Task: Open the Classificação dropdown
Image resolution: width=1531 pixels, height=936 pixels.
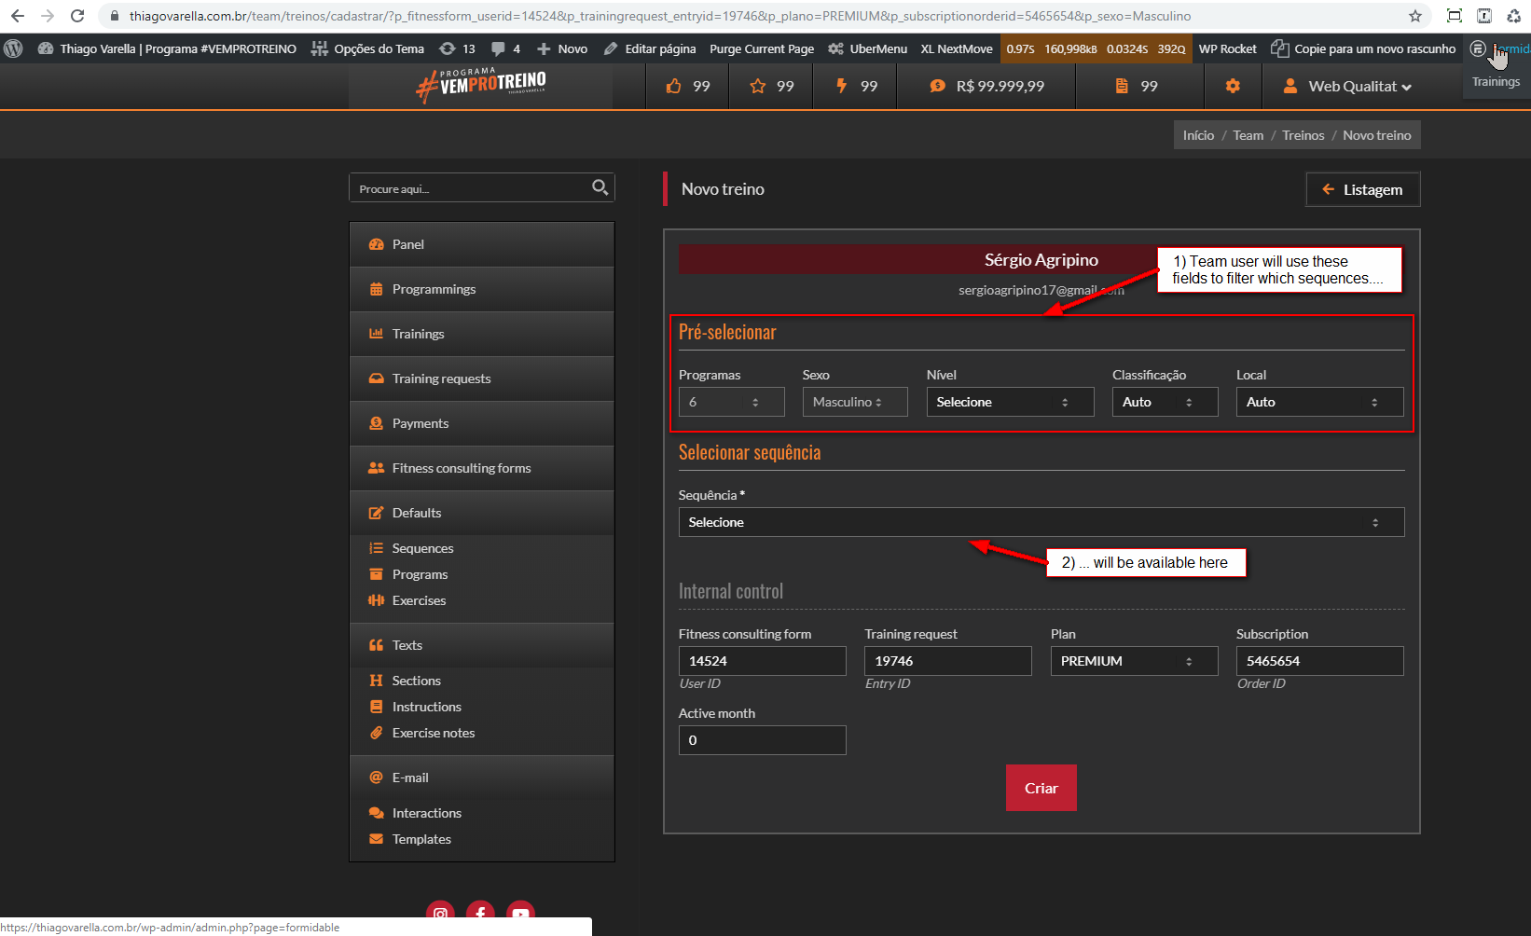Action: point(1164,402)
